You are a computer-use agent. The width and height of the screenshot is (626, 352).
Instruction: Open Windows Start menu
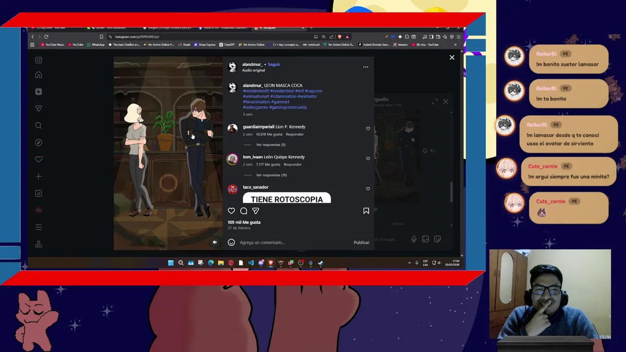(171, 263)
